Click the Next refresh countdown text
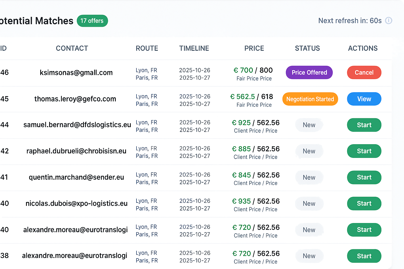Screen dimensions: 404x269 [350, 20]
